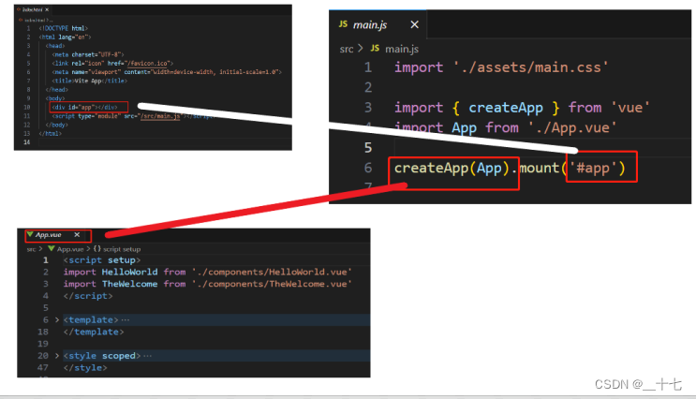Click the 'vue' string on line 3
696x399 pixels.
click(630, 108)
